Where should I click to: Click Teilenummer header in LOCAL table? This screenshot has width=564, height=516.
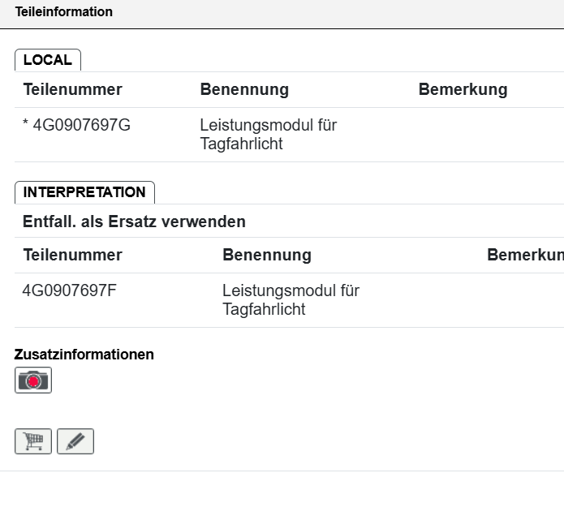coord(72,90)
